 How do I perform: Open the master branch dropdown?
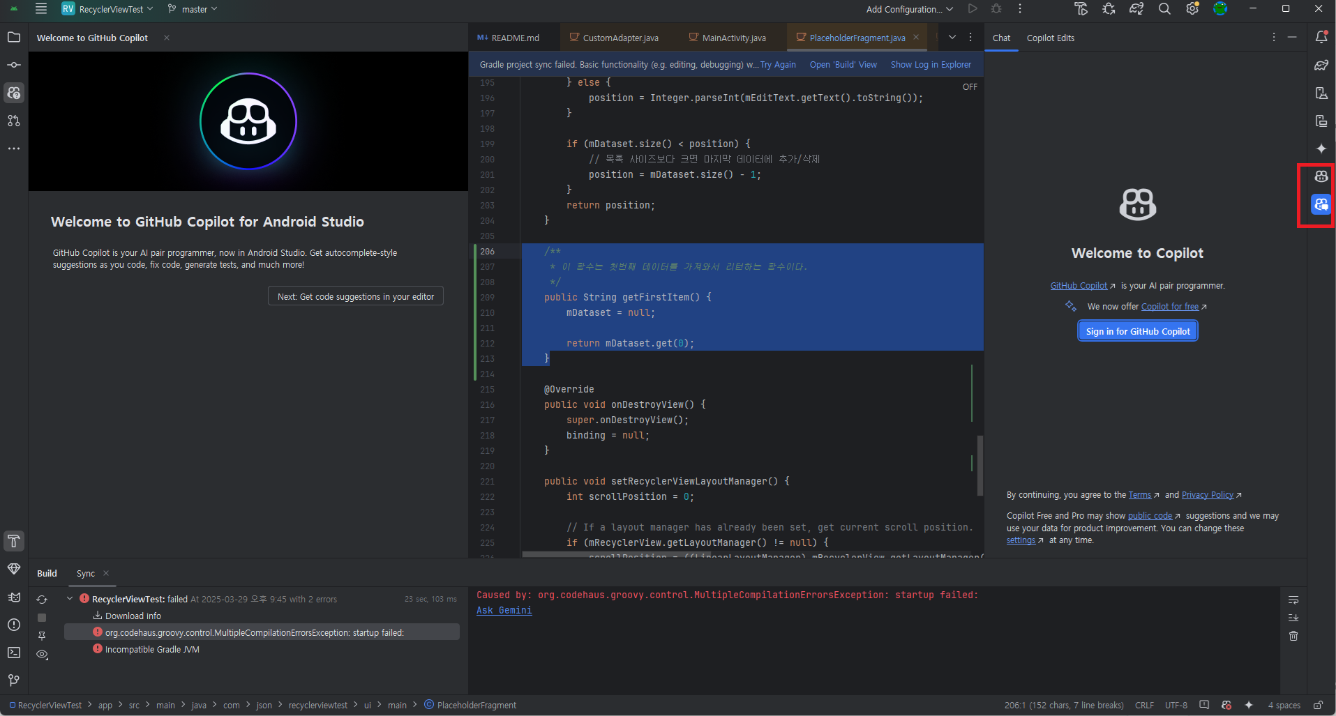pyautogui.click(x=193, y=9)
